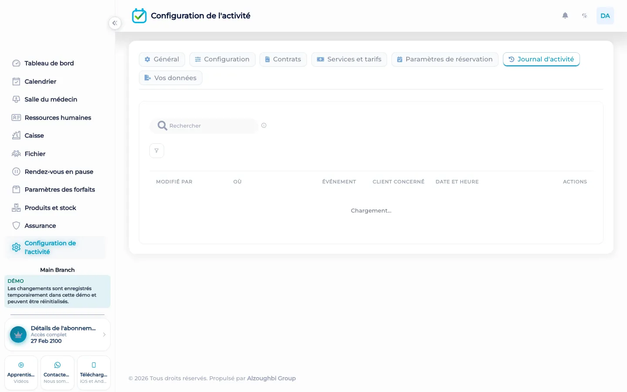Open Apprentissage vidéos button
627x392 pixels.
pyautogui.click(x=21, y=373)
